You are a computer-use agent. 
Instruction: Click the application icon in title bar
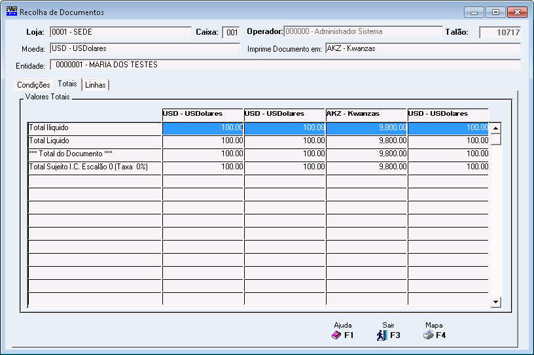pos(12,12)
